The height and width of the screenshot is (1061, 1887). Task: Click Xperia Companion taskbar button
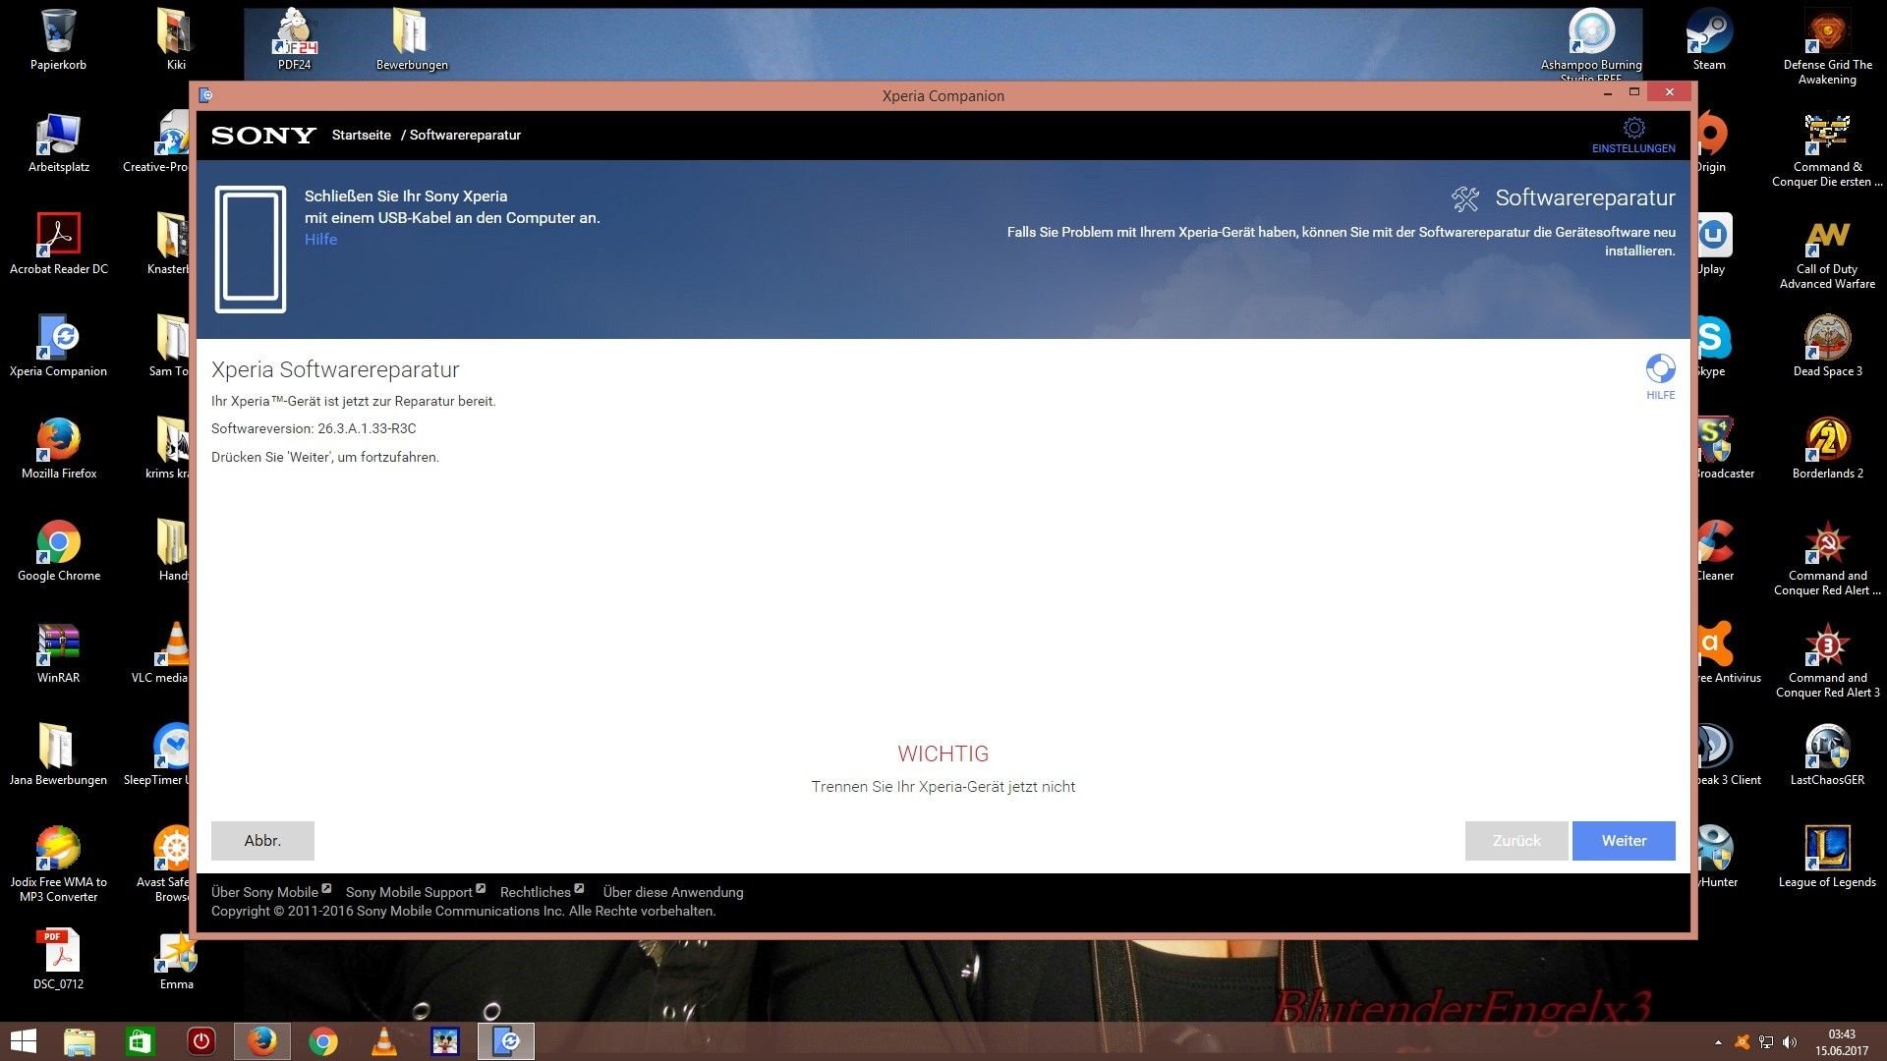pyautogui.click(x=506, y=1041)
